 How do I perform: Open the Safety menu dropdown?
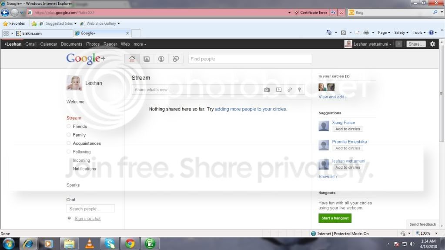click(402, 33)
